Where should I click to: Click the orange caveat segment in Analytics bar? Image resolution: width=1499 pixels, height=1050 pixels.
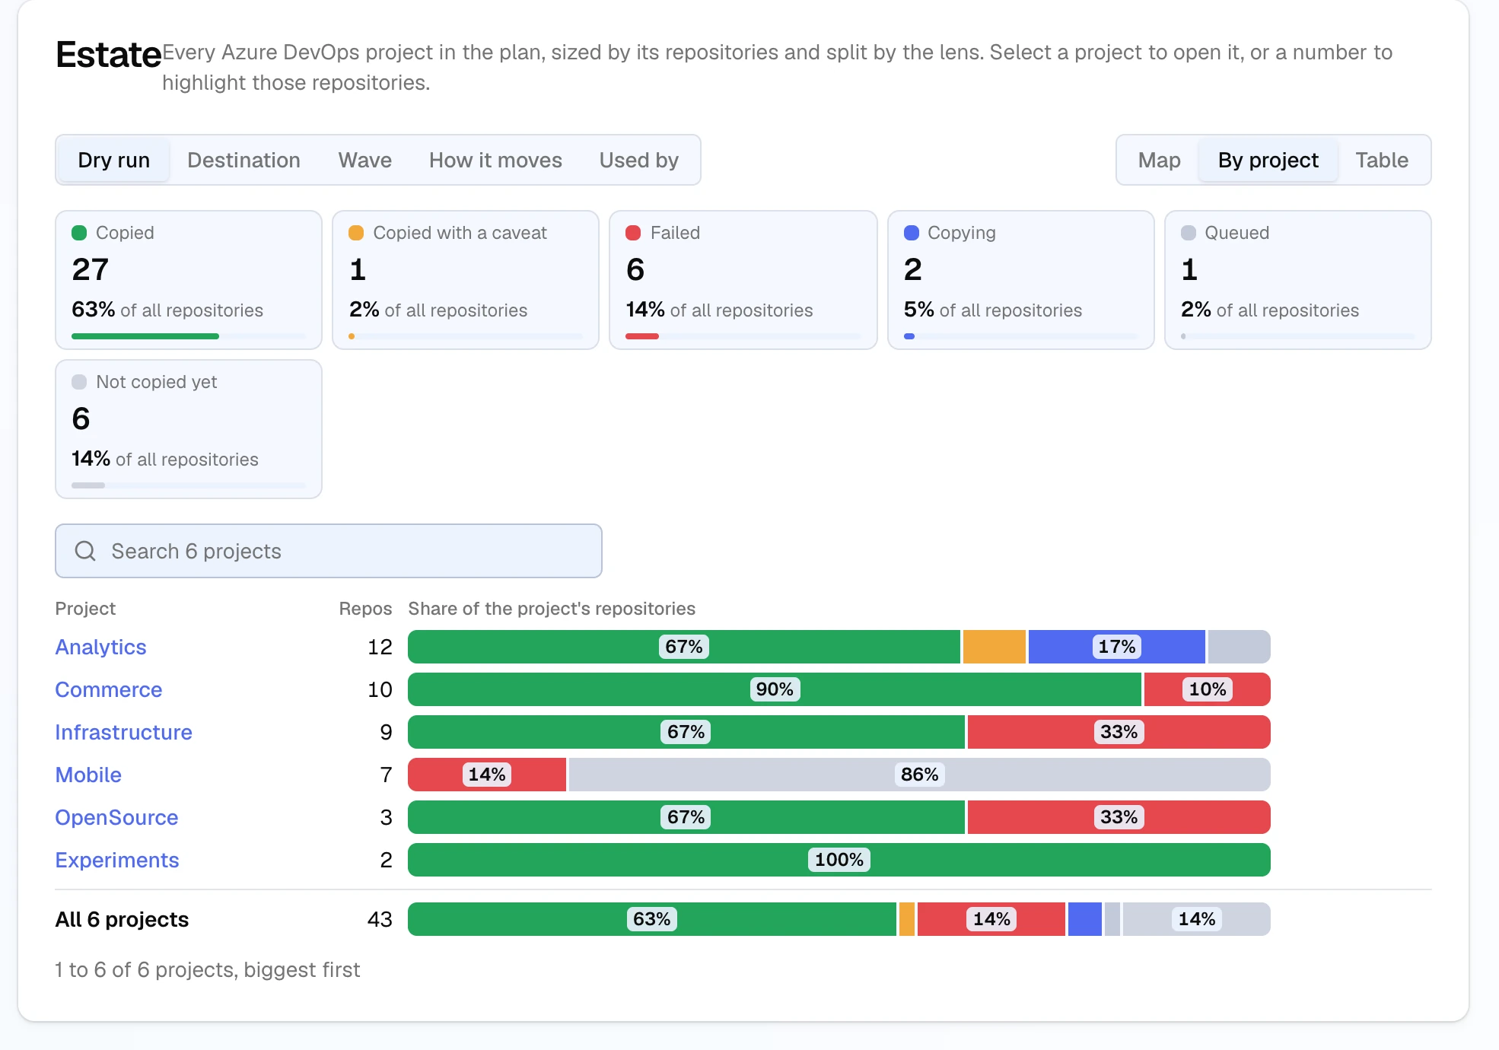994,647
